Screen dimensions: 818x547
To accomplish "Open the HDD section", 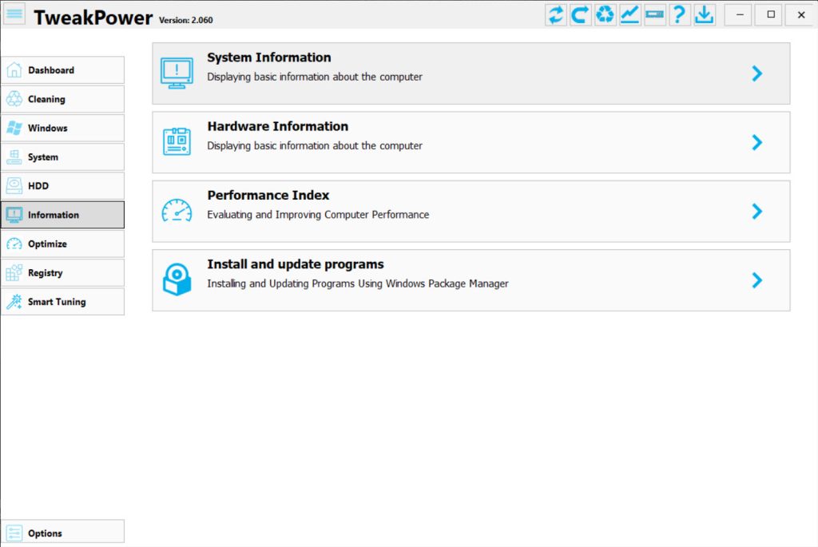I will pos(62,185).
